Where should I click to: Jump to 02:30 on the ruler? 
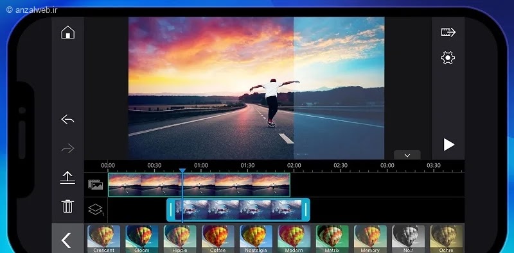[x=341, y=165]
